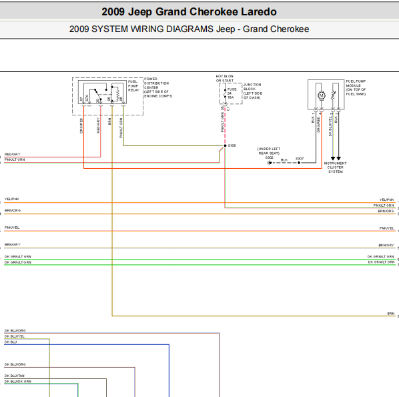Click the 'BLK' label on the dashed ground wire
399x397 pixels.
284,160
